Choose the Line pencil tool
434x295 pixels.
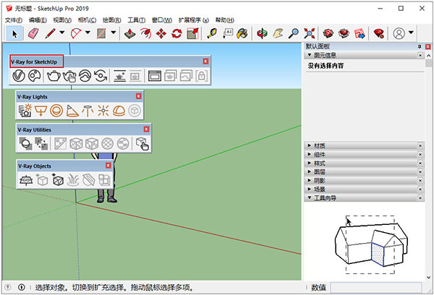pos(51,33)
